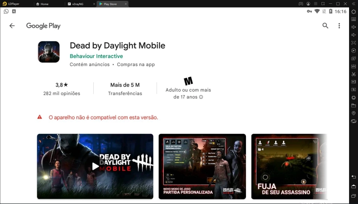Tap the Dead by Daylight app icon
Image resolution: width=358 pixels, height=204 pixels.
pos(49,52)
